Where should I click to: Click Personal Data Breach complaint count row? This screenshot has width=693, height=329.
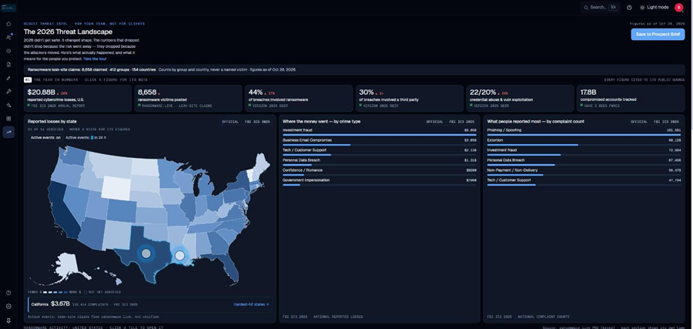pyautogui.click(x=584, y=162)
